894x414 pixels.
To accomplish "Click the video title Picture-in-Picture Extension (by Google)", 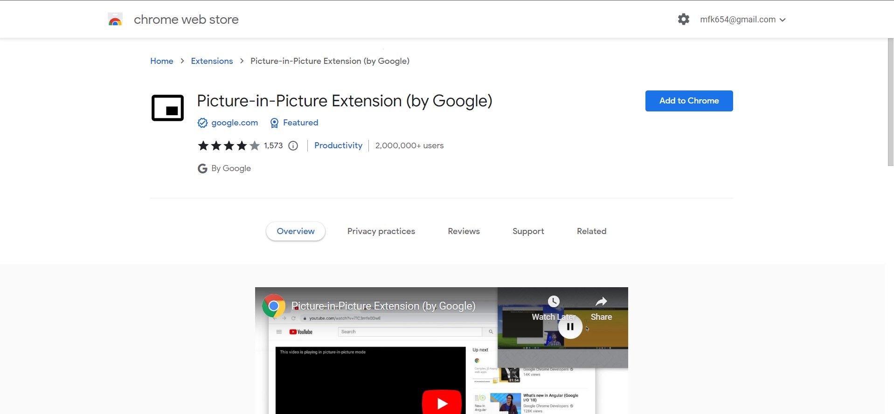I will [383, 306].
